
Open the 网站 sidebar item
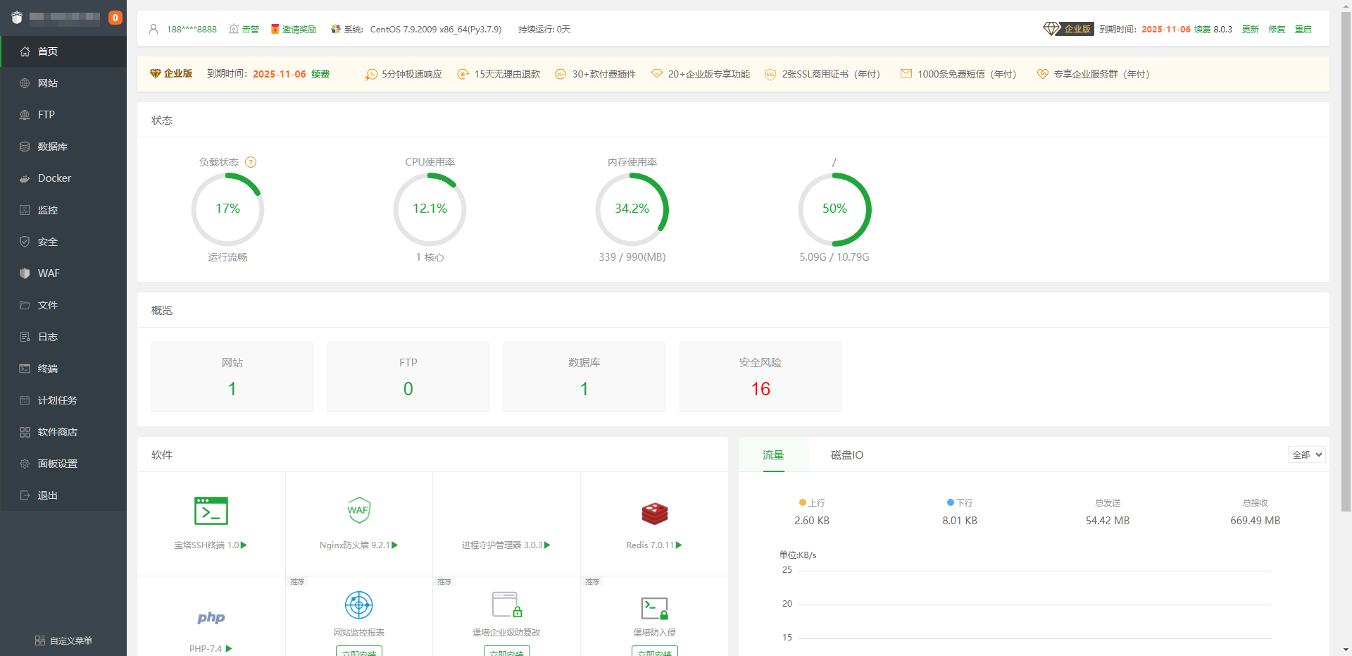(x=63, y=83)
